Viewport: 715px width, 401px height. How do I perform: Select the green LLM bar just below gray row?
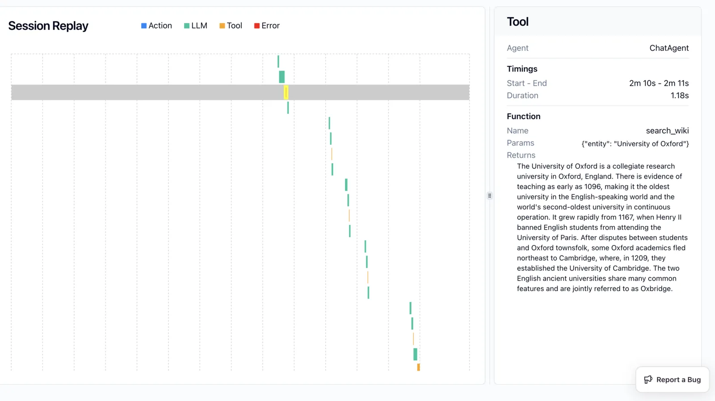(x=288, y=108)
